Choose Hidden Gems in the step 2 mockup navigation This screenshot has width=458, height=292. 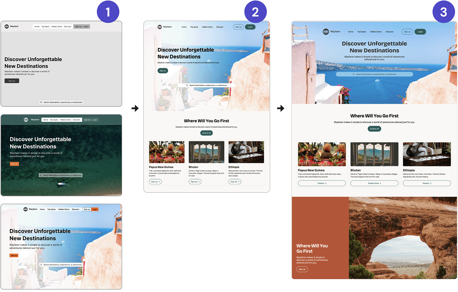point(207,27)
